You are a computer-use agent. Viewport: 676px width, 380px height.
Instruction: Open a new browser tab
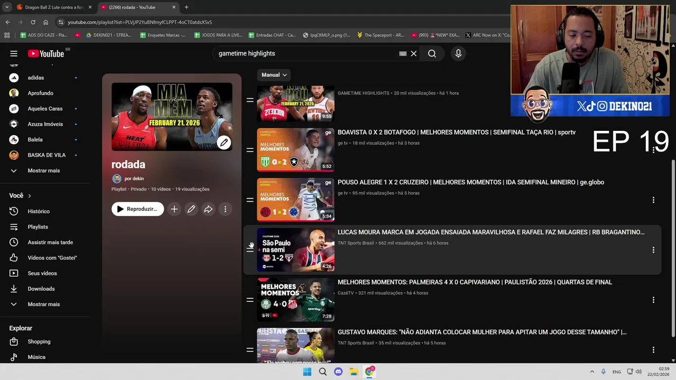186,7
